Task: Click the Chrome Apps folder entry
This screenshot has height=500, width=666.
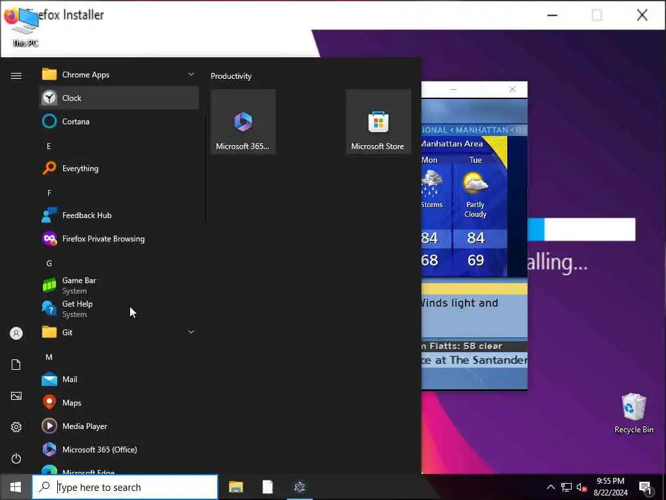Action: (118, 74)
